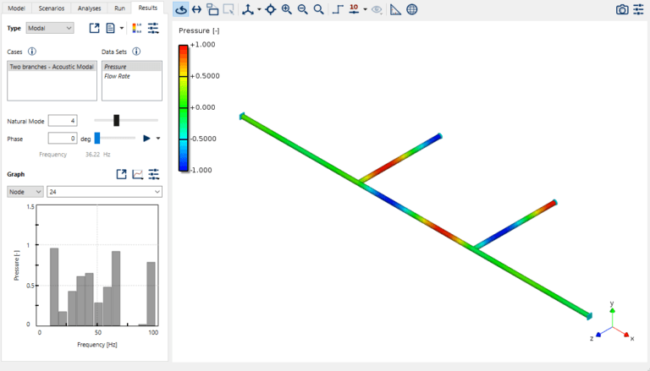650x371 pixels.
Task: Select the pan view tool
Action: click(197, 9)
